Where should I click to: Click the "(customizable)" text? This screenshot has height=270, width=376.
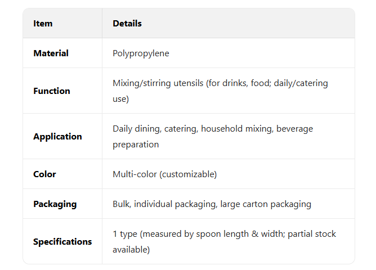[188, 174]
